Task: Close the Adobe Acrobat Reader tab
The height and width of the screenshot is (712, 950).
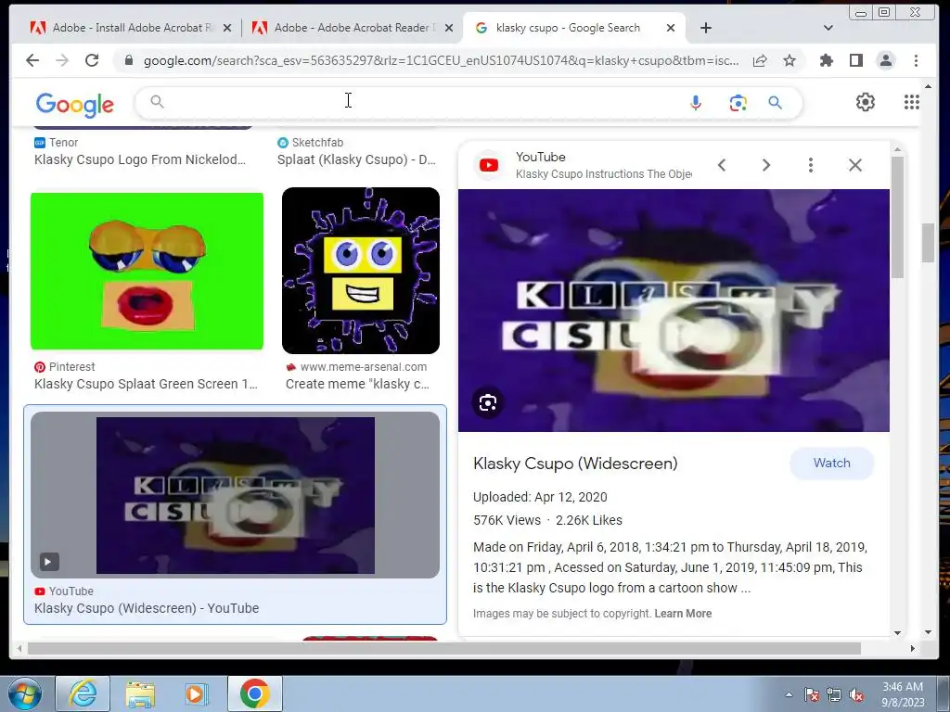Action: point(449,28)
